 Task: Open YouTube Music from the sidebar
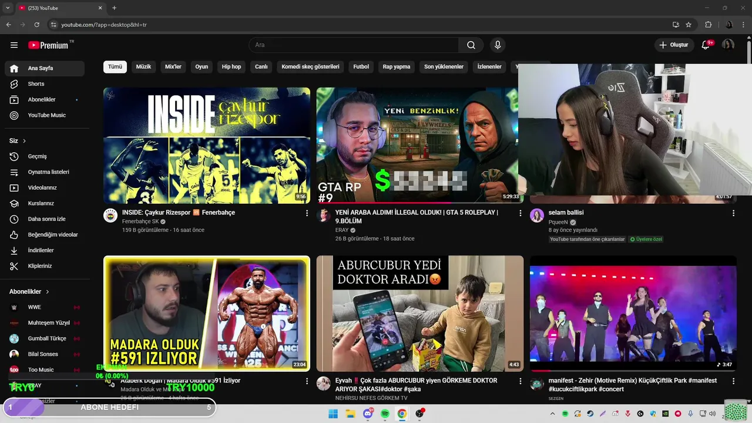[x=45, y=115]
